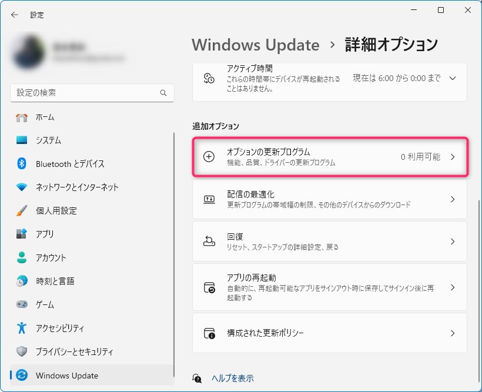482x392 pixels.
Task: Click the Home (ホーム) house icon
Action: [x=22, y=117]
